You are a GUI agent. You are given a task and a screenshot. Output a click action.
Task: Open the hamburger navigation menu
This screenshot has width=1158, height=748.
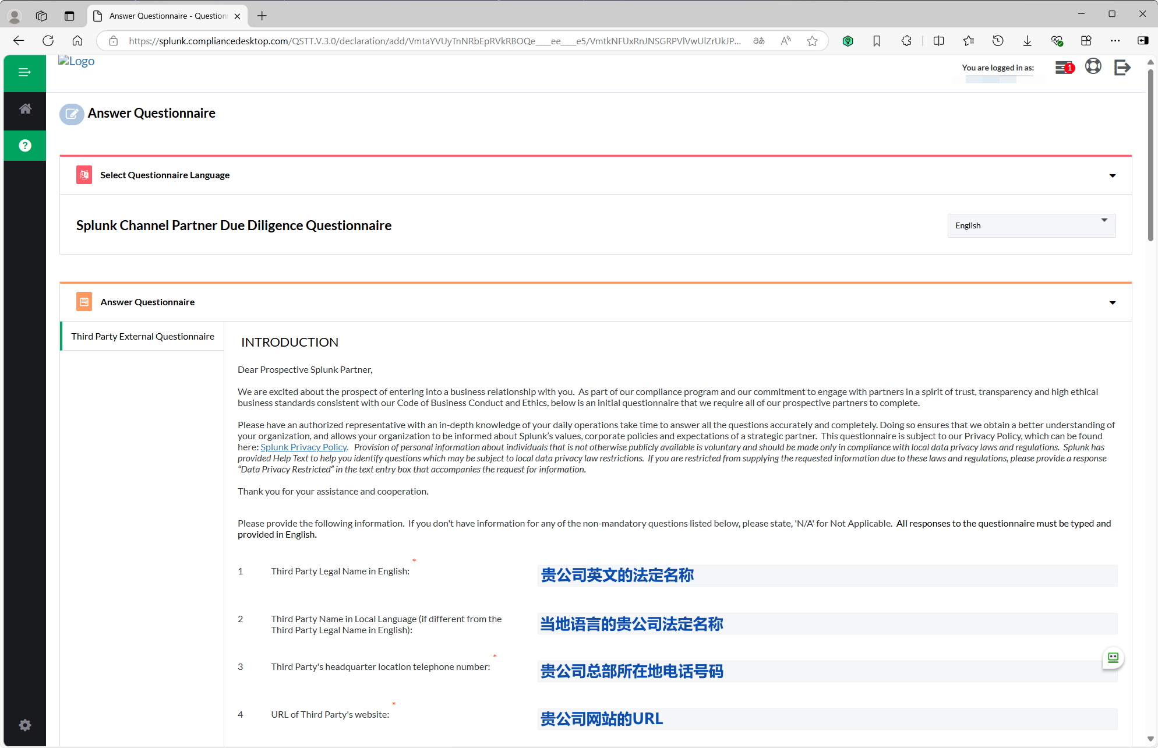[24, 72]
